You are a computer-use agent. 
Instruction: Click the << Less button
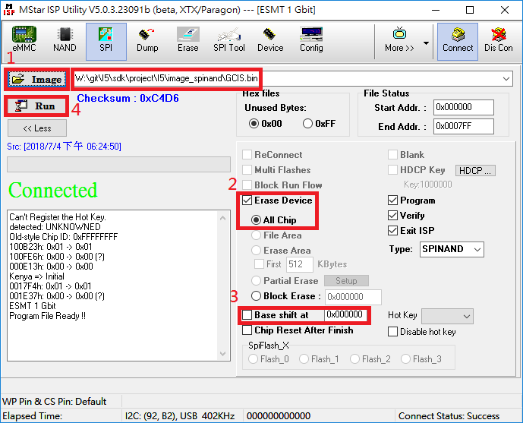click(36, 128)
